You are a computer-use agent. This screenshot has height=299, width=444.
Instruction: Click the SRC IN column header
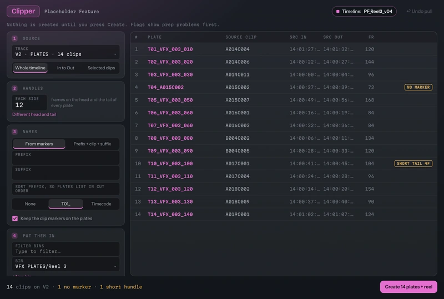click(x=298, y=37)
